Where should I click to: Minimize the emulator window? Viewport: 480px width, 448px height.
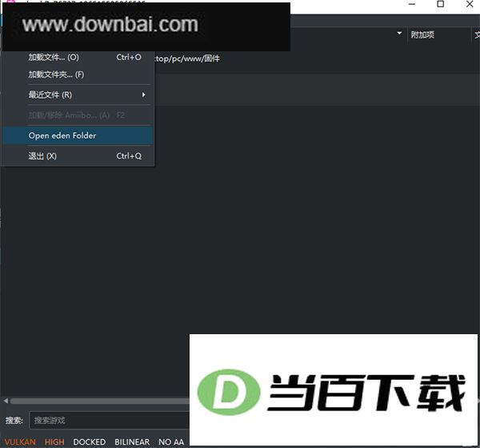click(x=412, y=4)
